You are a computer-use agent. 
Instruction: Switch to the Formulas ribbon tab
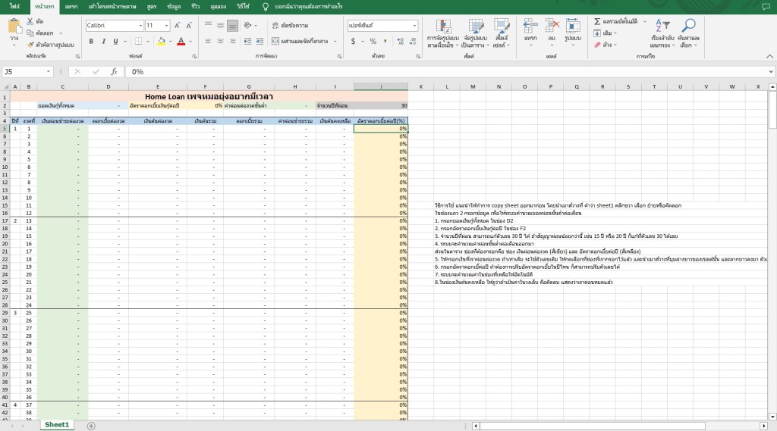coord(152,6)
